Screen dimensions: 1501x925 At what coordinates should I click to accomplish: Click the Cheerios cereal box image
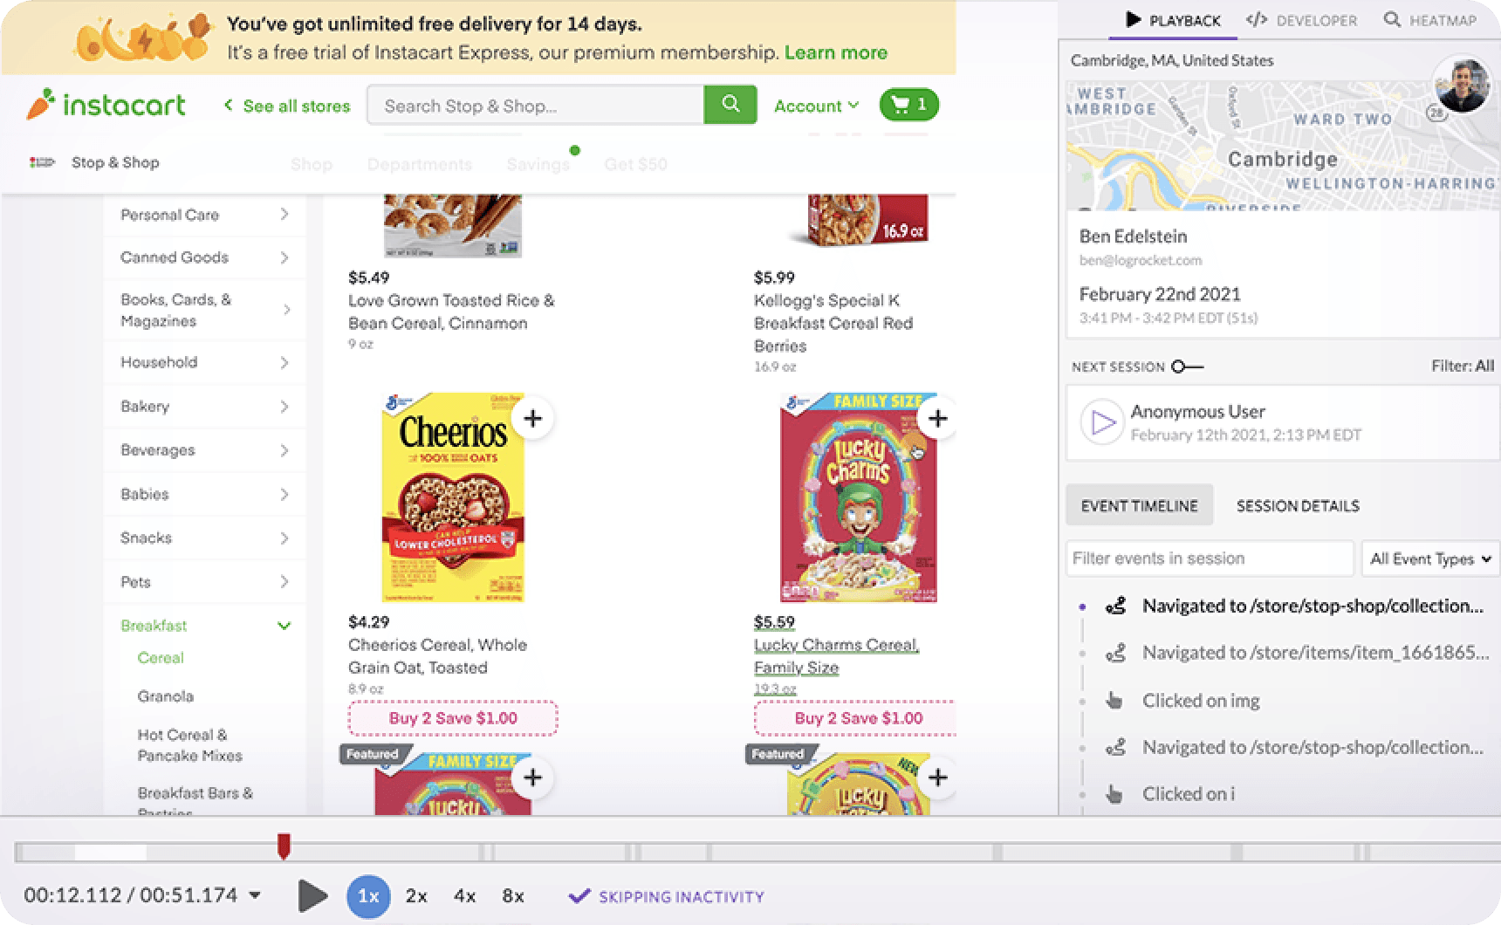453,497
